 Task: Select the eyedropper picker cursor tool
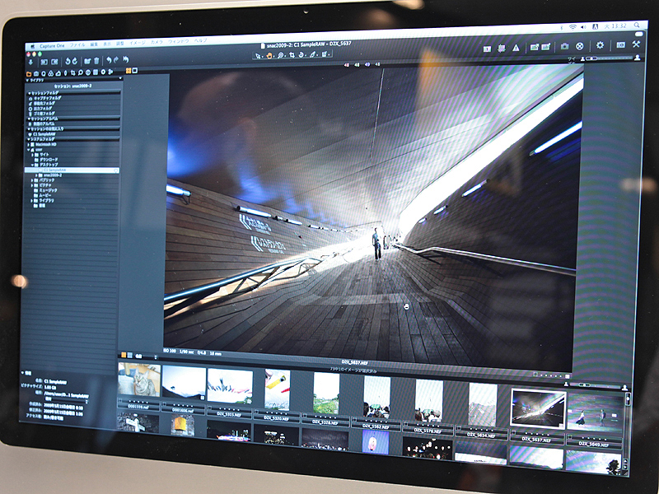313,54
